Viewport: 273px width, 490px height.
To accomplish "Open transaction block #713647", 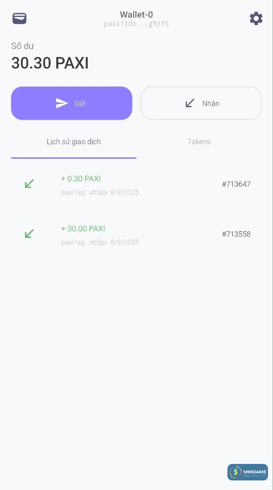I will coord(236,184).
